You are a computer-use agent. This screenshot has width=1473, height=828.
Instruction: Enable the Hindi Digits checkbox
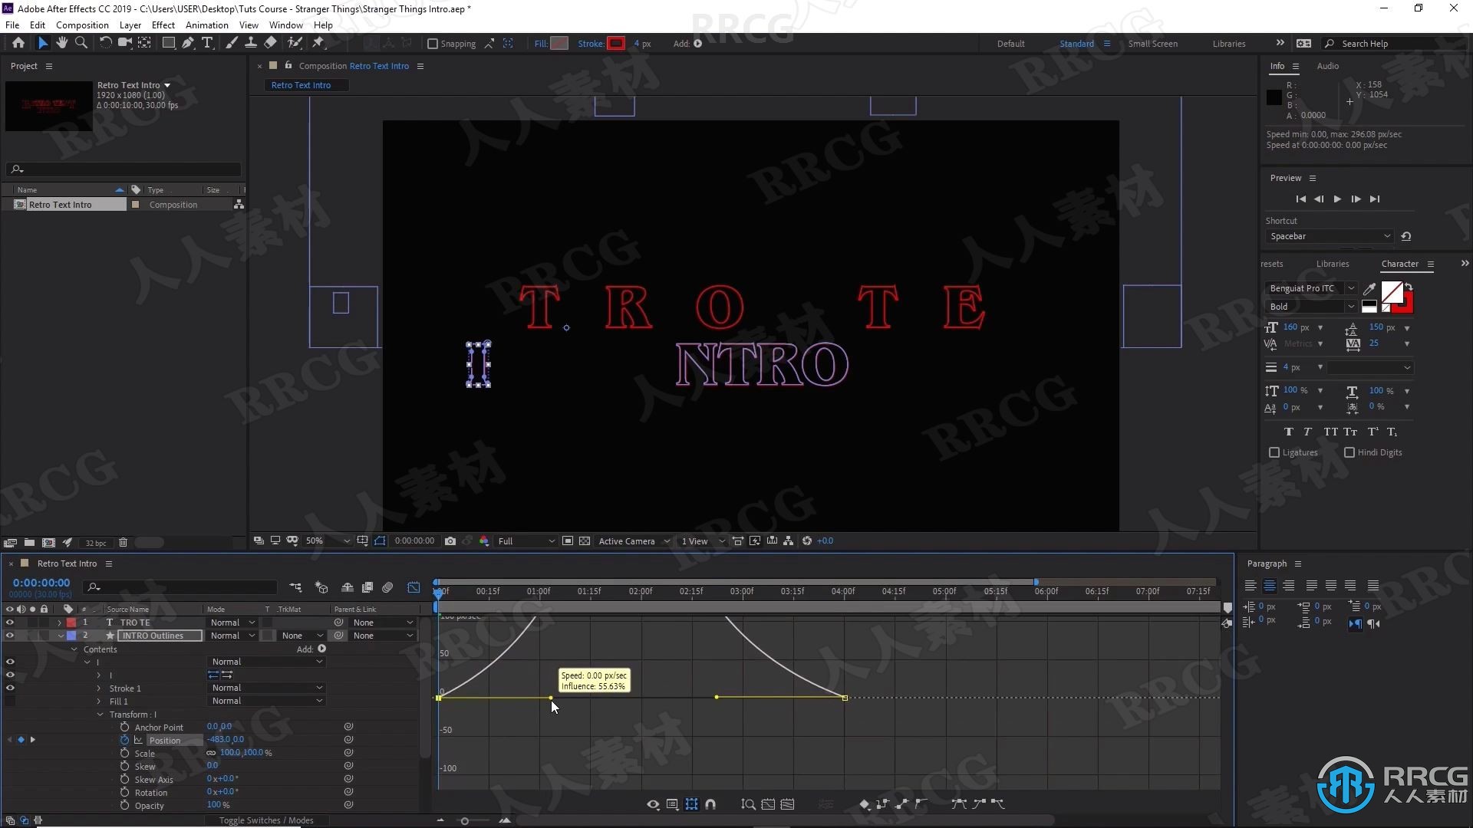1349,452
